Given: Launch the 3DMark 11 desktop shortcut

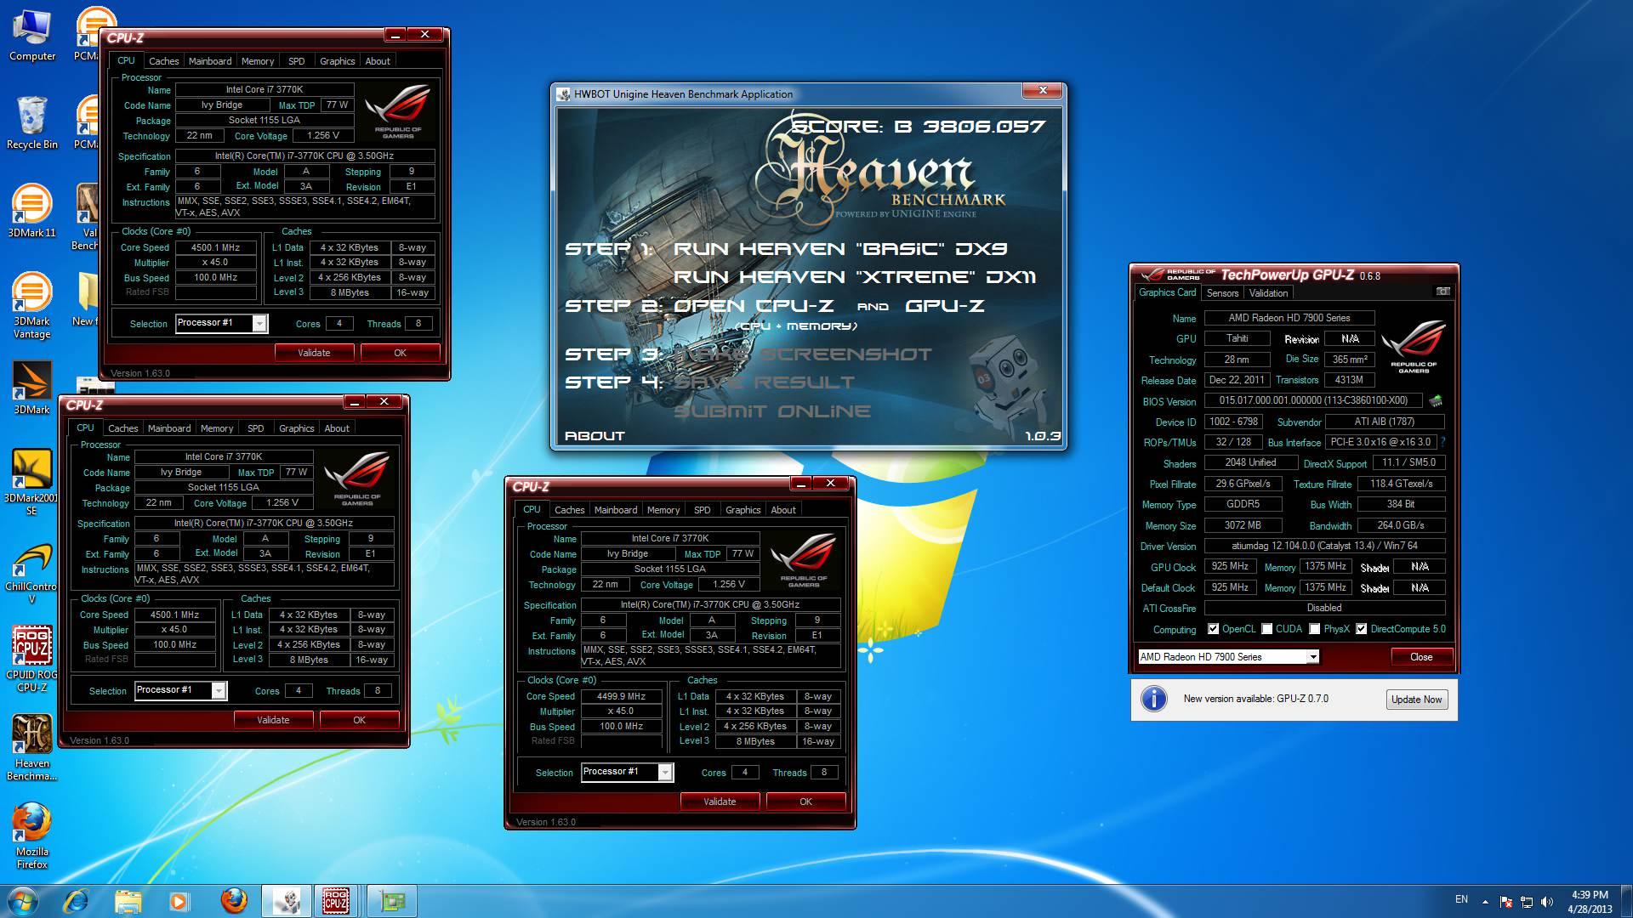Looking at the screenshot, I should pyautogui.click(x=32, y=211).
